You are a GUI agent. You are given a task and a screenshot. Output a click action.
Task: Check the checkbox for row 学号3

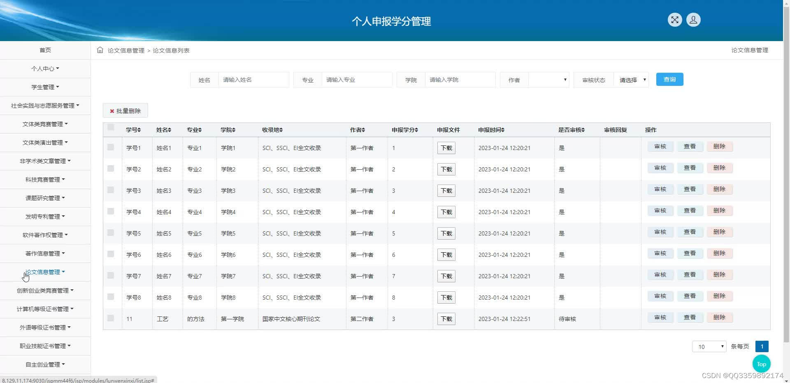pyautogui.click(x=111, y=190)
